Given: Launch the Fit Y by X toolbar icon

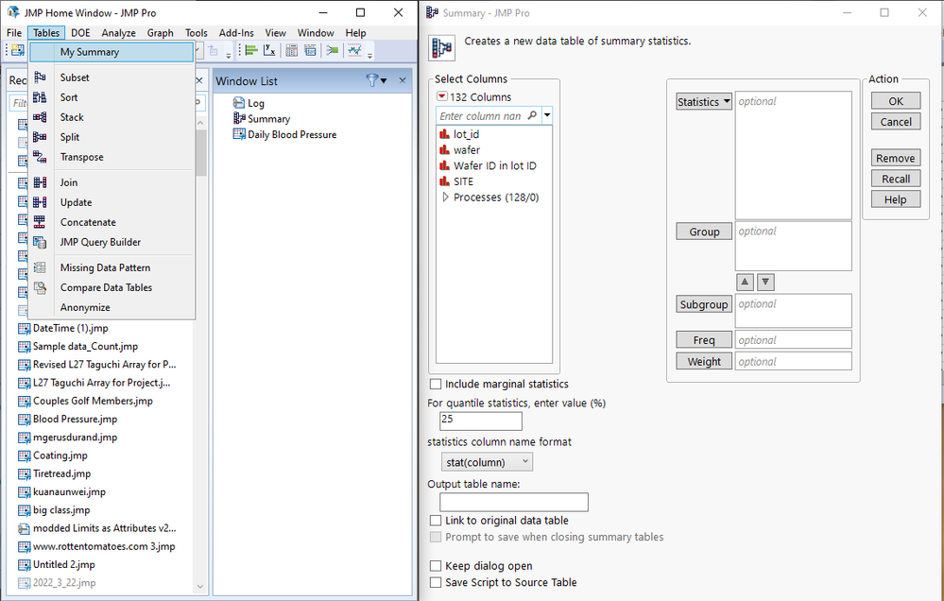Looking at the screenshot, I should pyautogui.click(x=269, y=51).
